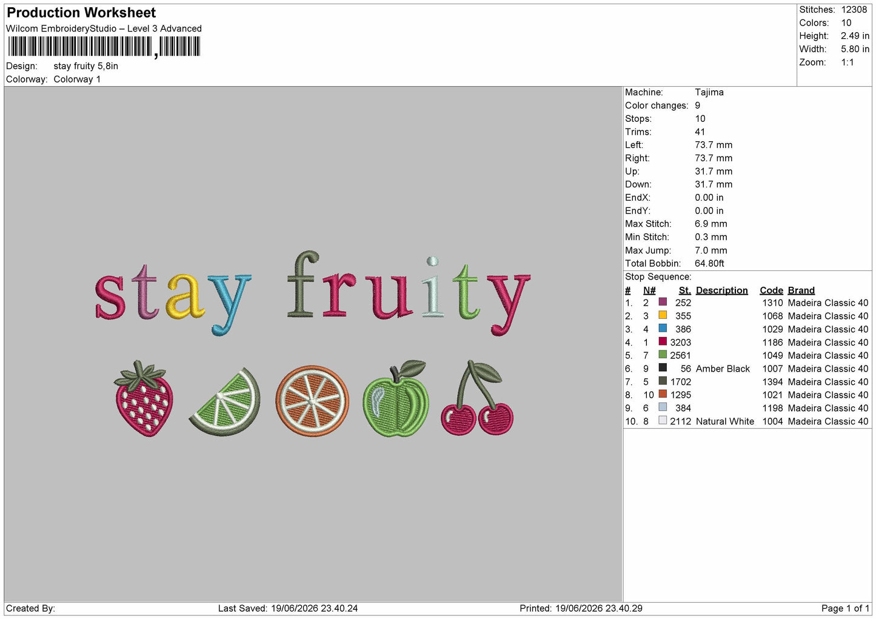876x619 pixels.
Task: Click thread code 1394
Action: pos(773,382)
